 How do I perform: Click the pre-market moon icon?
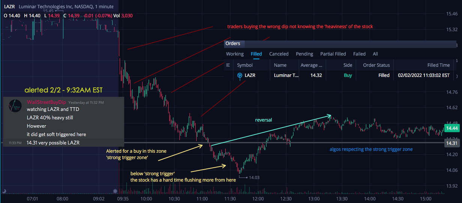point(4,191)
